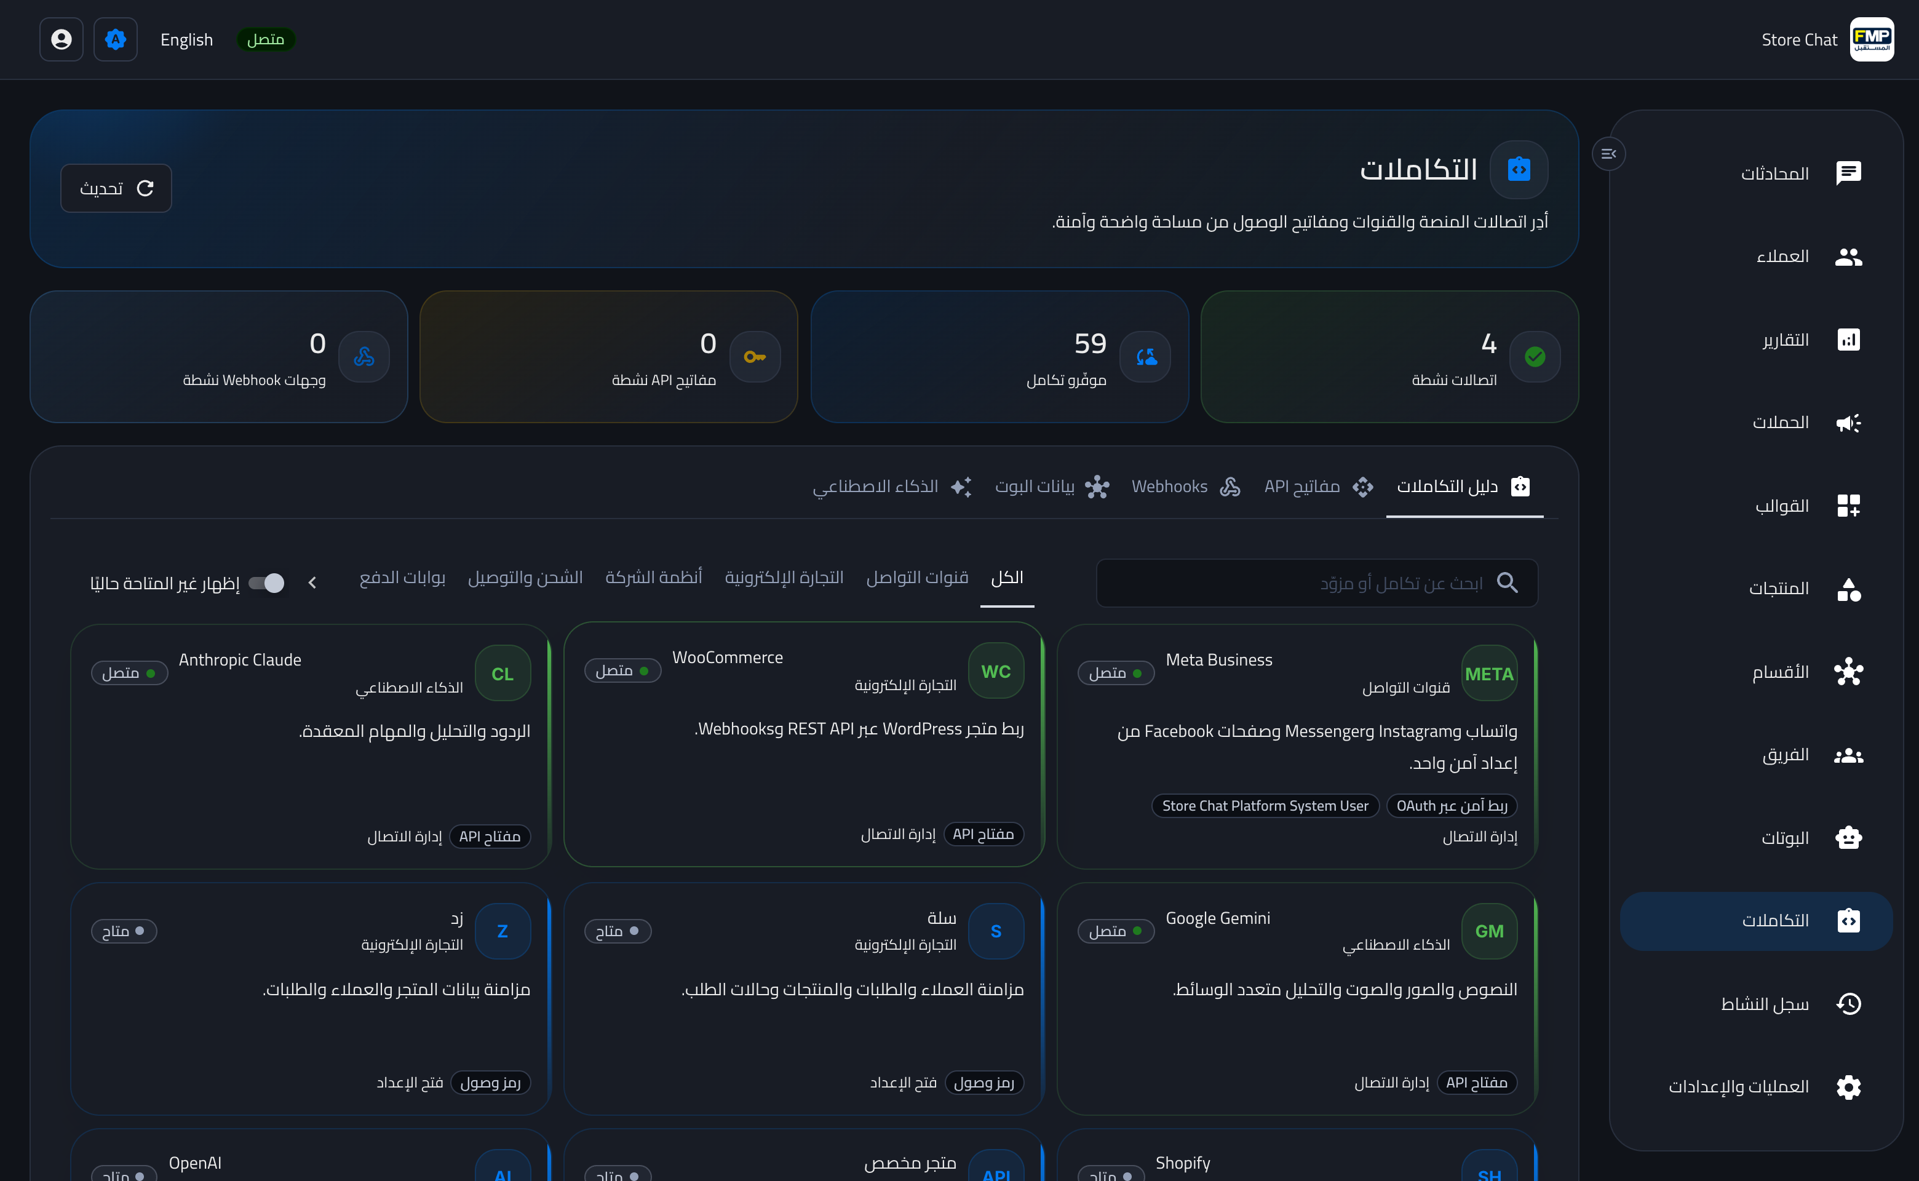Click the FMP store logo
1919x1181 pixels.
(x=1872, y=39)
